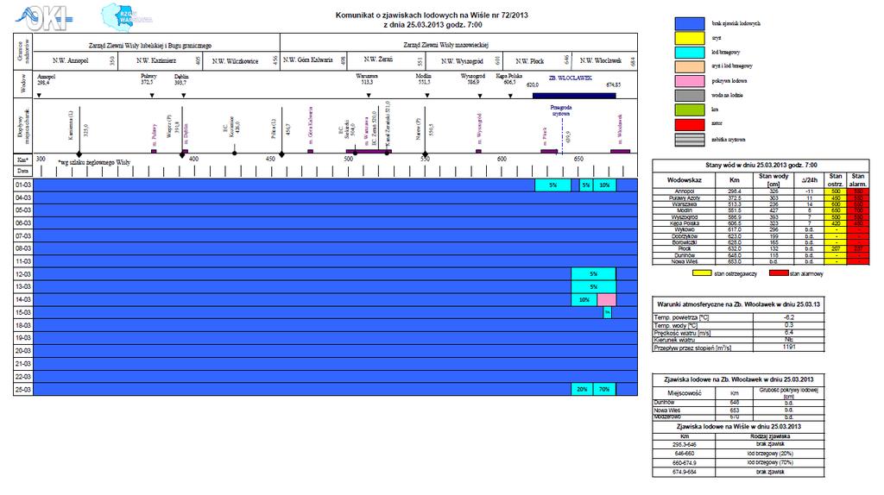This screenshot has height=495, width=884.
Task: Select the cyan lód brzegowy legend swatch
Action: 690,53
